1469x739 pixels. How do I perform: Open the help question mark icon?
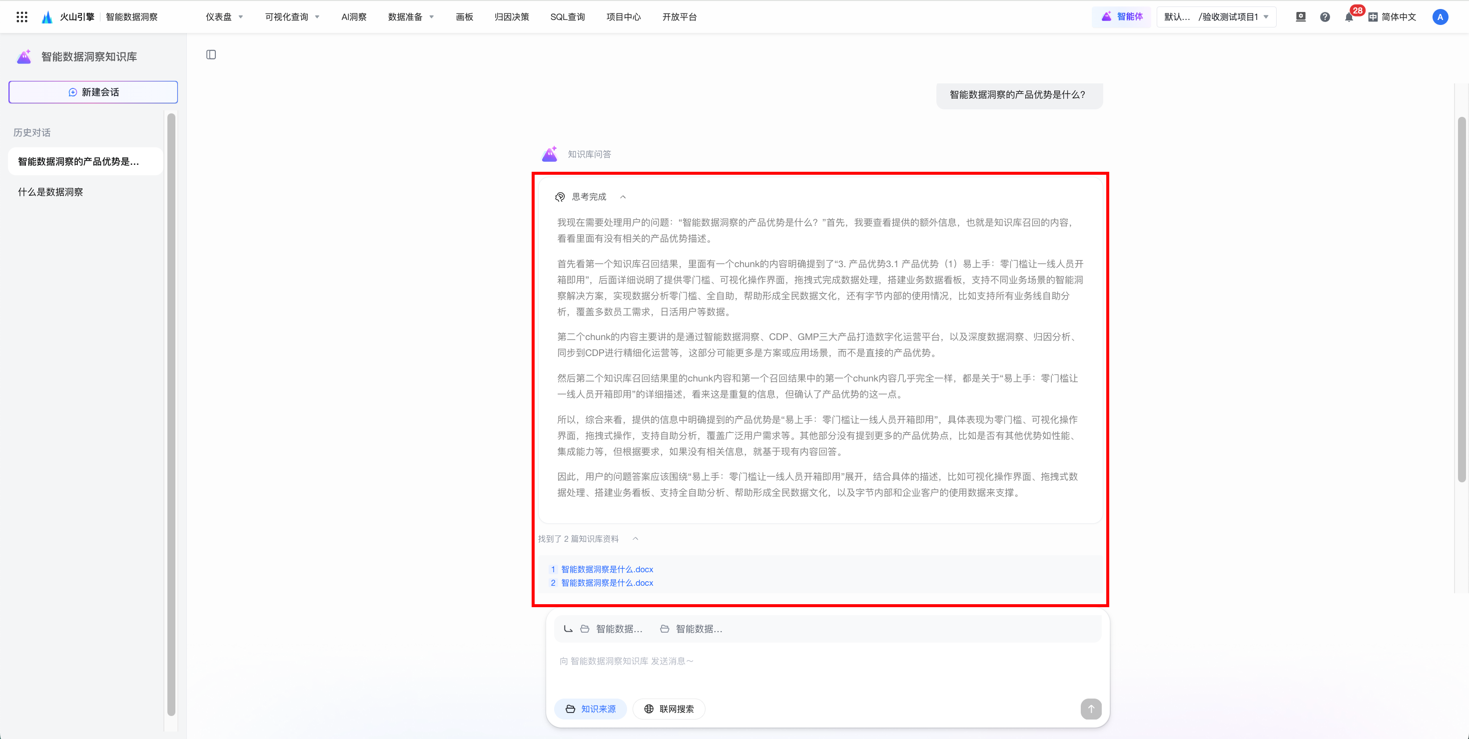(x=1325, y=17)
